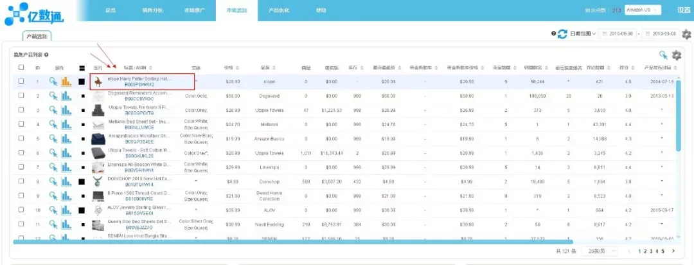694x265 pixels.
Task: Click the next page arrow in pagination
Action: [673, 251]
